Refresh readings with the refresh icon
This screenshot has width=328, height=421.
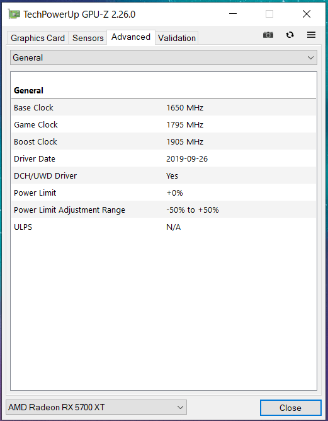(290, 35)
